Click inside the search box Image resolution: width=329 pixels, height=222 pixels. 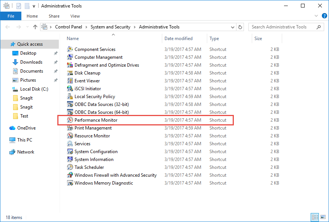(x=283, y=27)
